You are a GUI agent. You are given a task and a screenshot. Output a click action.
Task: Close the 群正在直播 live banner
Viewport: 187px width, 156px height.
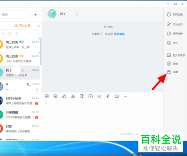39,26
